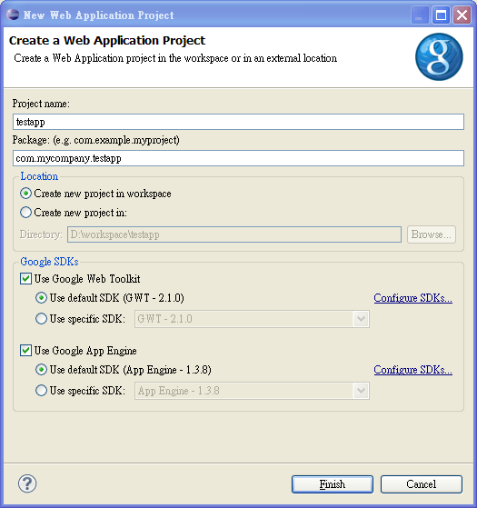
Task: Click the 'Package: (e.g. com.example.myproject)' label
Action: (95, 140)
